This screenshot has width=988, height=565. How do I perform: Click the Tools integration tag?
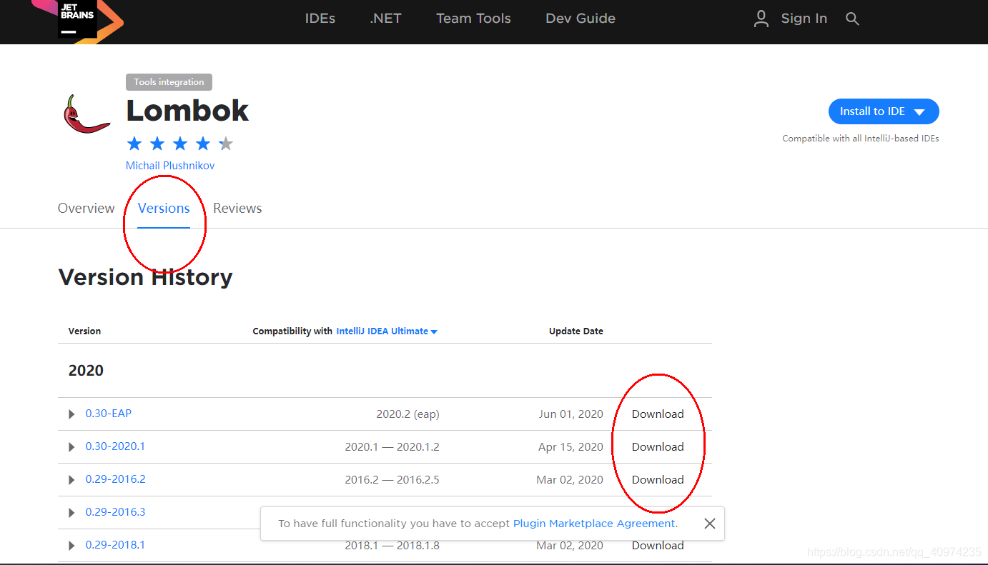click(169, 82)
